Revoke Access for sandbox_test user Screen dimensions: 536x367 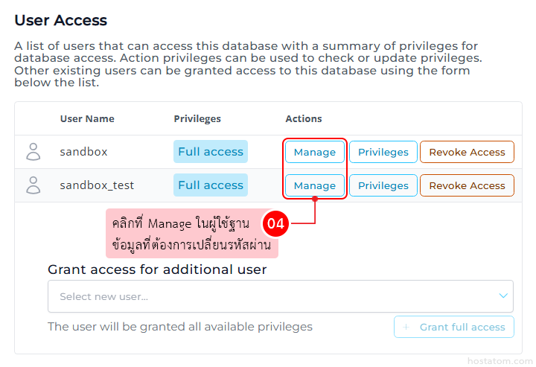point(467,185)
